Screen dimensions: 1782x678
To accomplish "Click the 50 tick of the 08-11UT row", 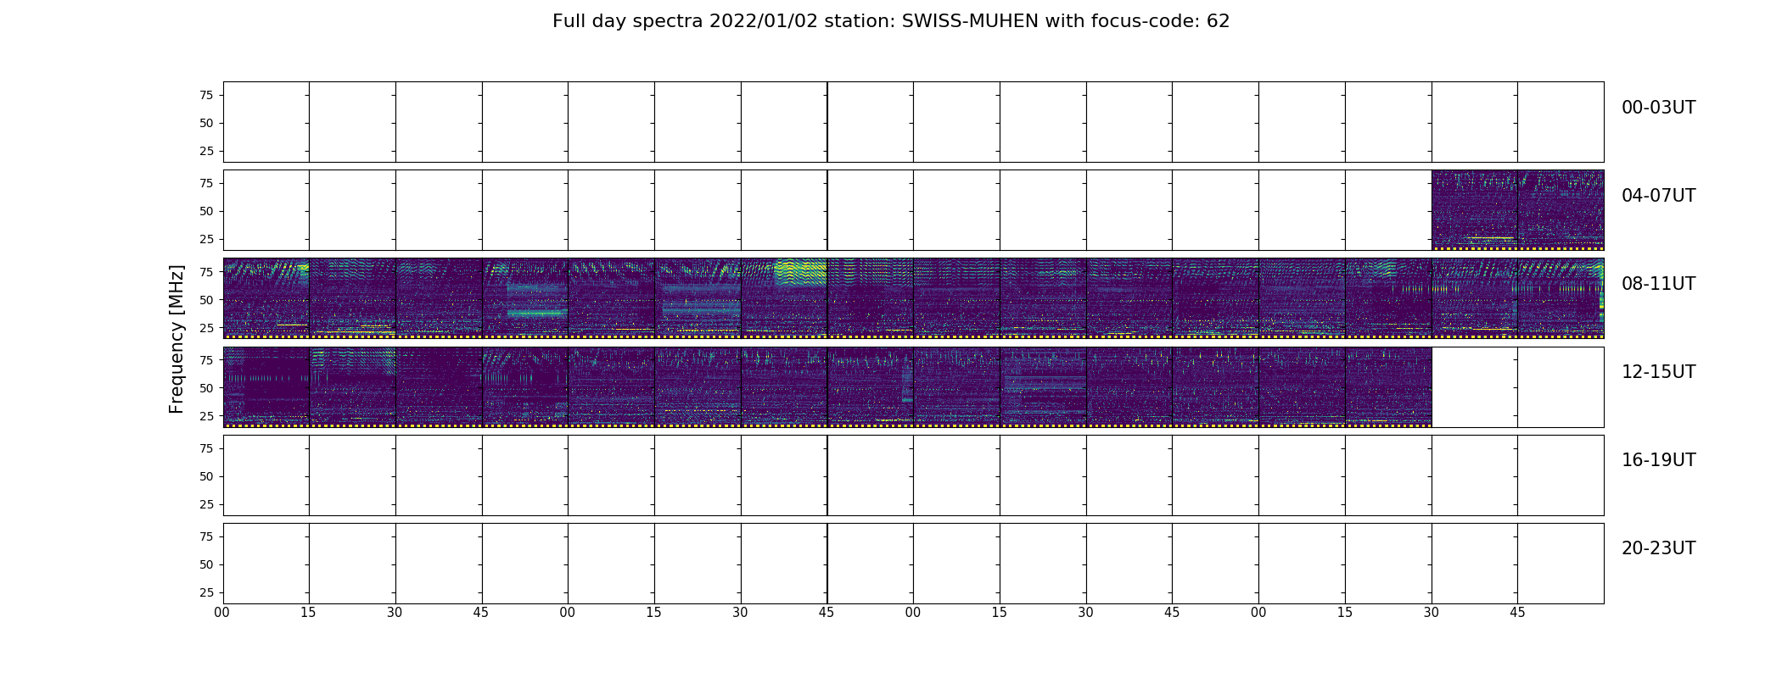I will click(206, 299).
